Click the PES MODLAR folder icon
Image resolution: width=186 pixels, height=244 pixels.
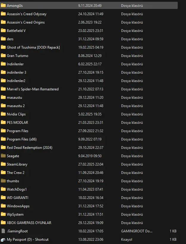(3, 123)
